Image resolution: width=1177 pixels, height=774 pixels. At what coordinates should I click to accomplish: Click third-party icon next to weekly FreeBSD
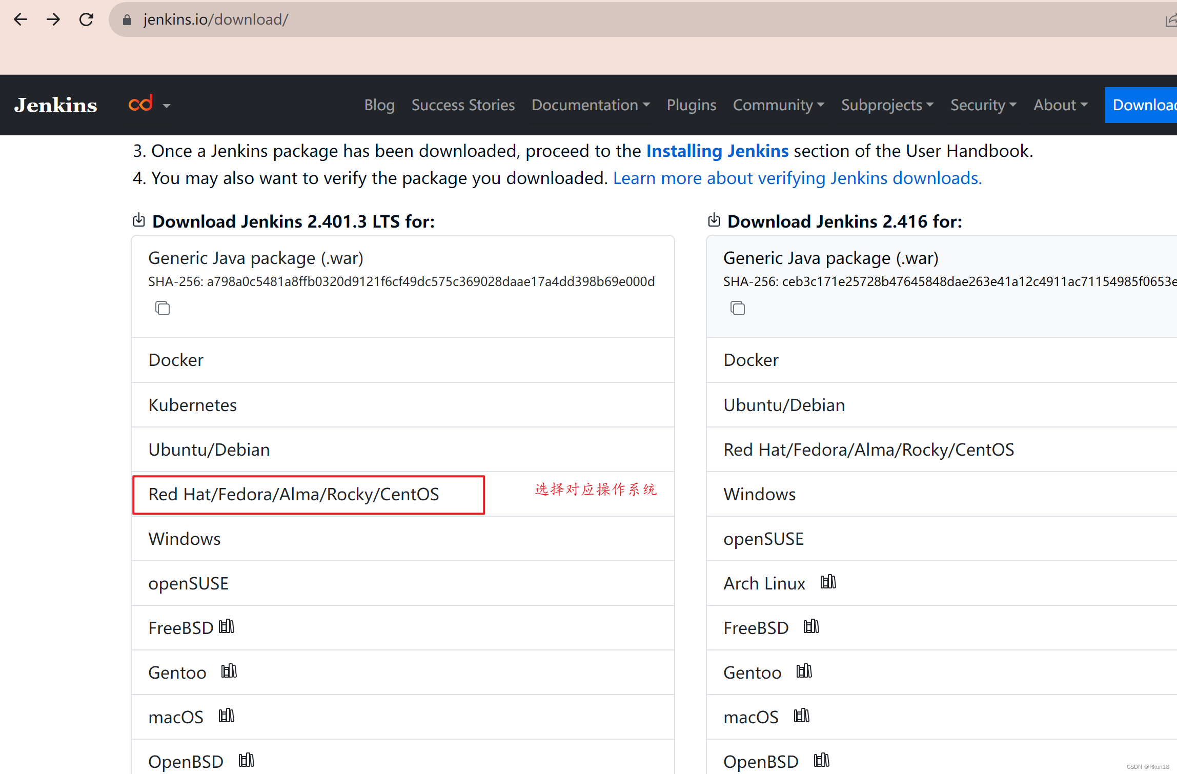(811, 626)
